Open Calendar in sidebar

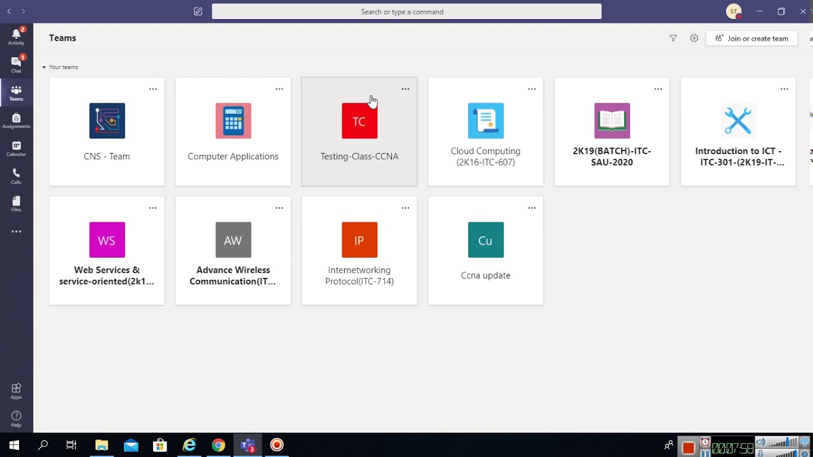tap(17, 149)
